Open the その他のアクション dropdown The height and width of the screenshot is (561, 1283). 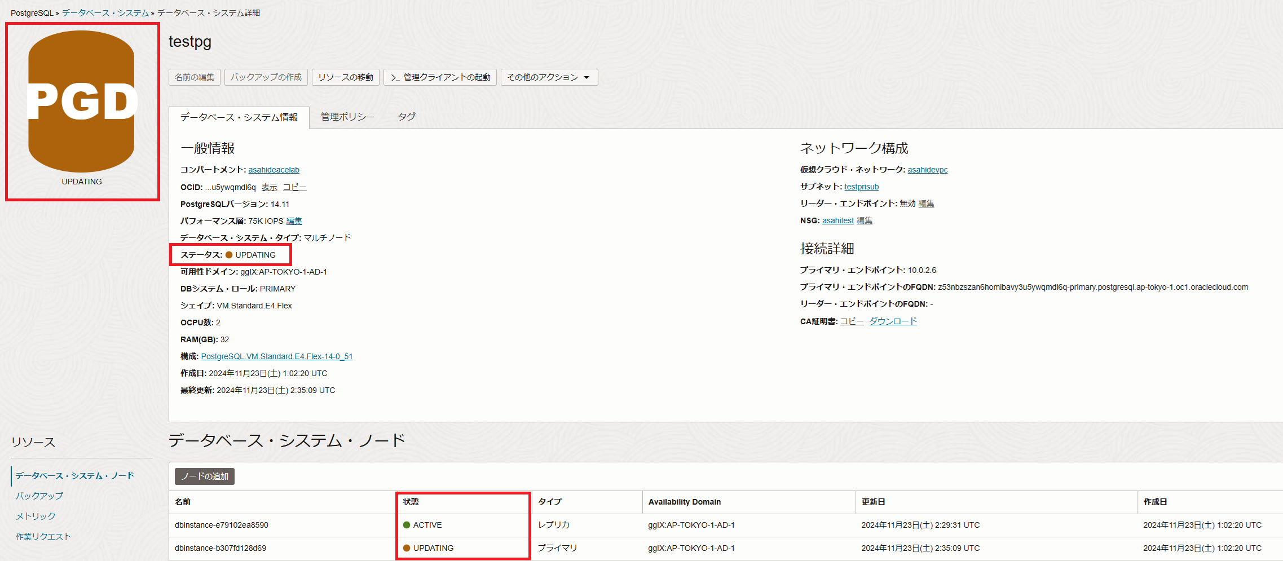point(549,77)
